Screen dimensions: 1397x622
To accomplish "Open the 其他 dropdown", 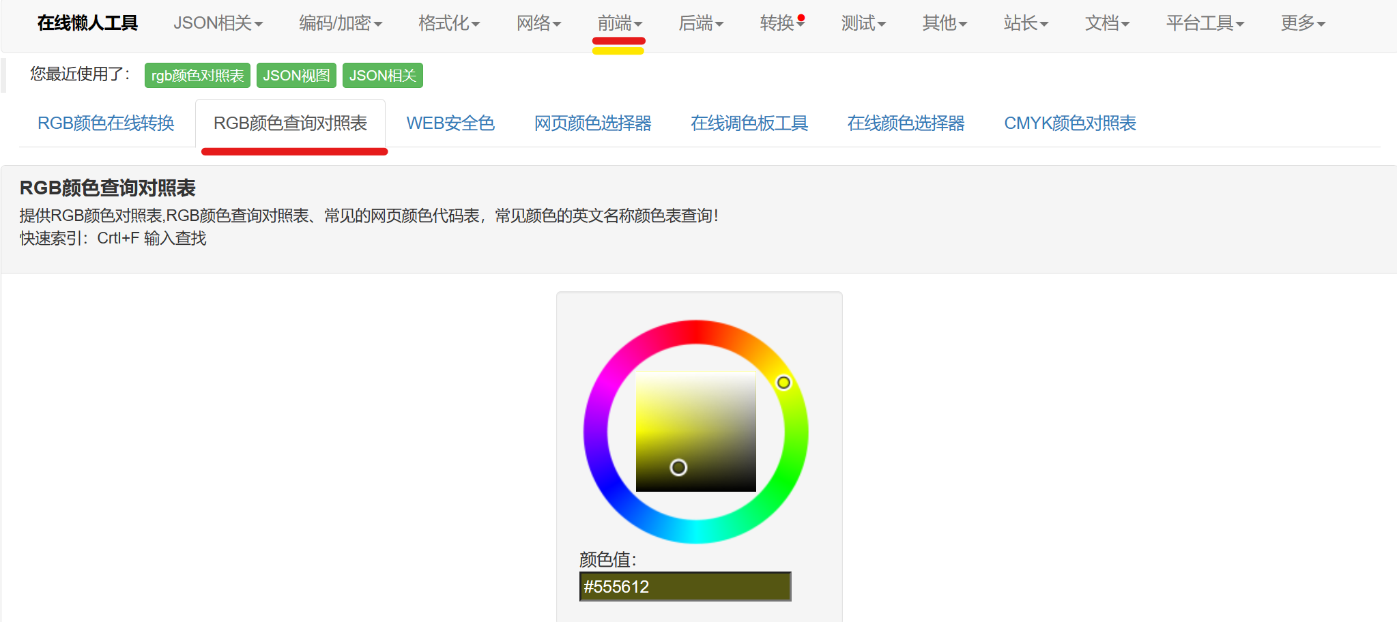I will pyautogui.click(x=945, y=23).
